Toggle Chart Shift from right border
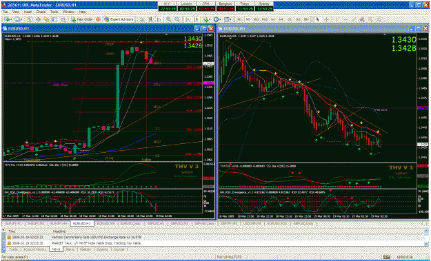Image resolution: width=431 pixels, height=261 pixels. pos(196,19)
